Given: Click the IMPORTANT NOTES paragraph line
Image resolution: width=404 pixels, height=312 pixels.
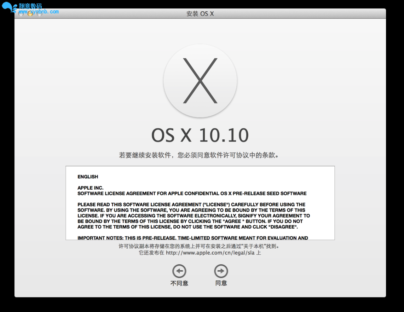Looking at the screenshot, I should 193,238.
